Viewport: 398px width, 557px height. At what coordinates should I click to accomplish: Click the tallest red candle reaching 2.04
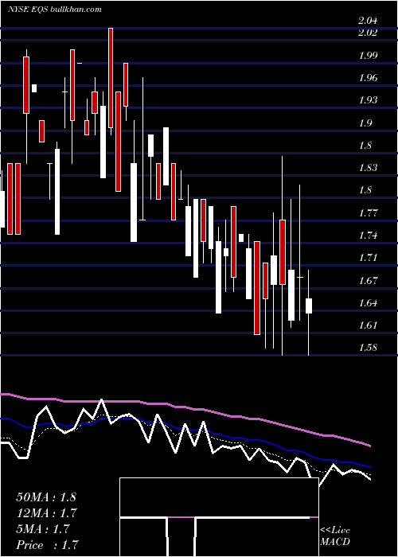[111, 78]
